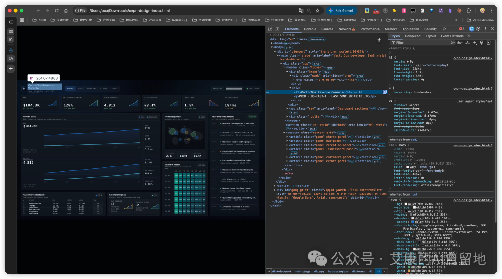Click the --accent blue color swatch

point(413,222)
